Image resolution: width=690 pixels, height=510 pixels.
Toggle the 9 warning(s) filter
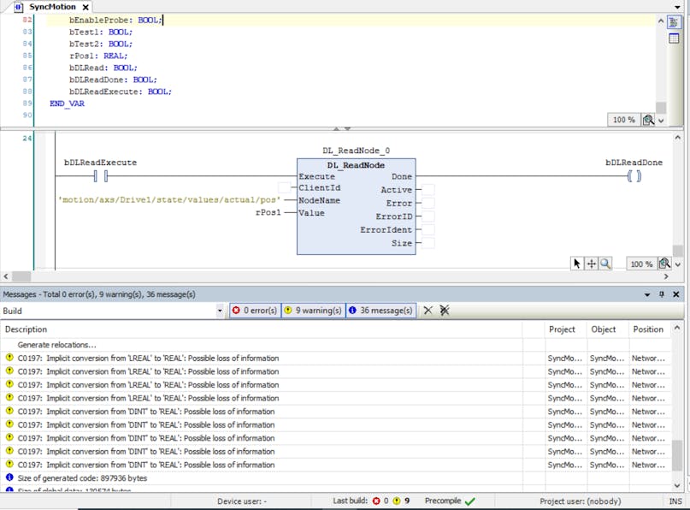(312, 311)
